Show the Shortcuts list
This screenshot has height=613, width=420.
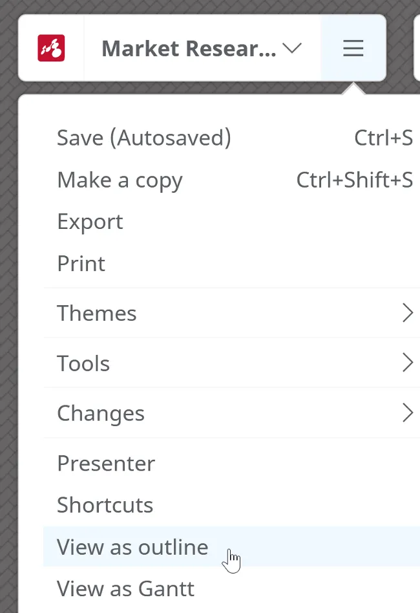pyautogui.click(x=105, y=505)
